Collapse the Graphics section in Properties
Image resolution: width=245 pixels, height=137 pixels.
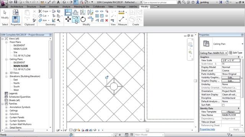[238, 57]
